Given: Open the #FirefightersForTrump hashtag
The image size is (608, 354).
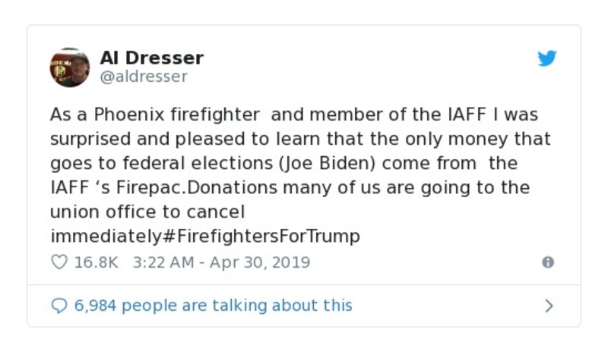Looking at the screenshot, I should pos(261,236).
